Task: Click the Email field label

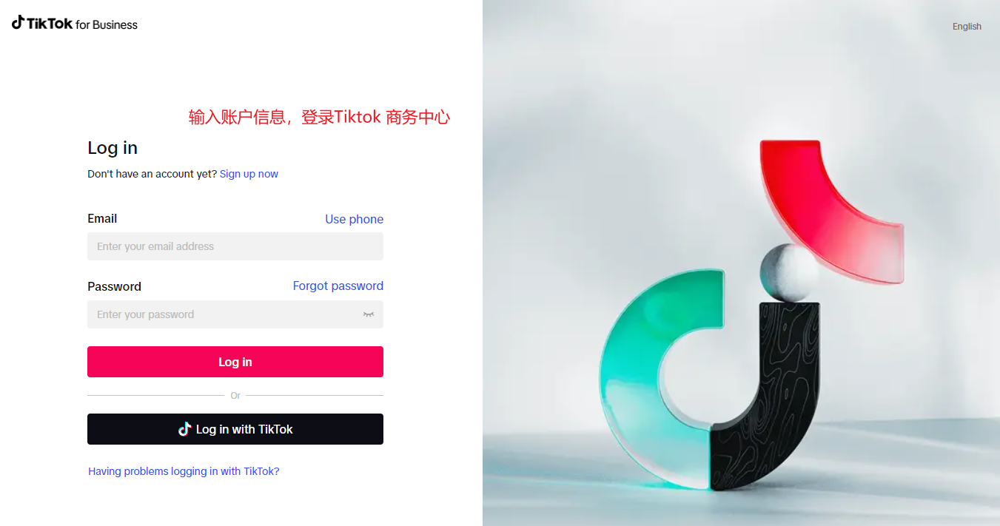Action: click(102, 218)
